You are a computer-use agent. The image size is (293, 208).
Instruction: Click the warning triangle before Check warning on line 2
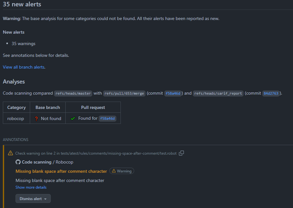pos(10,153)
